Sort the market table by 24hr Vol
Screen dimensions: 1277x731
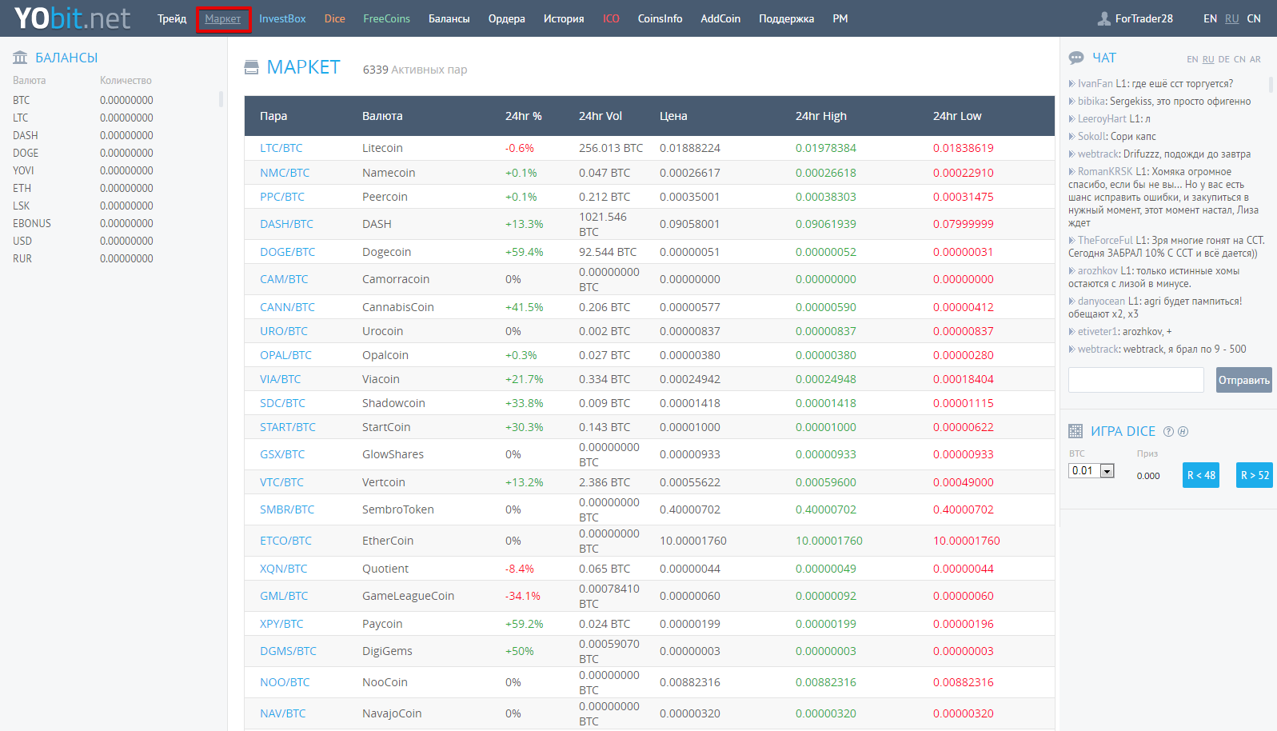coord(601,116)
